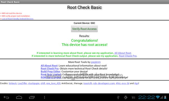The width and height of the screenshot is (169, 101).
Task: Open the Root Quiz Limited link
Action: 51,75
